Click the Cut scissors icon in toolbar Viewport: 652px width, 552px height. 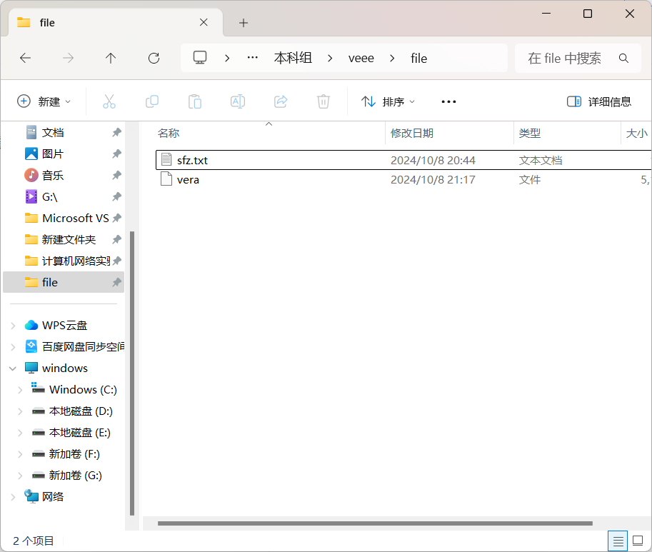point(109,101)
